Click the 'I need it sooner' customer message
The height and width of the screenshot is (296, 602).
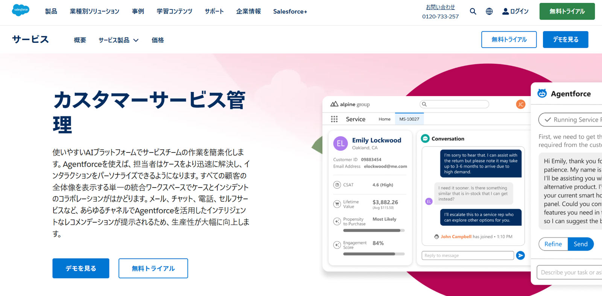[474, 193]
